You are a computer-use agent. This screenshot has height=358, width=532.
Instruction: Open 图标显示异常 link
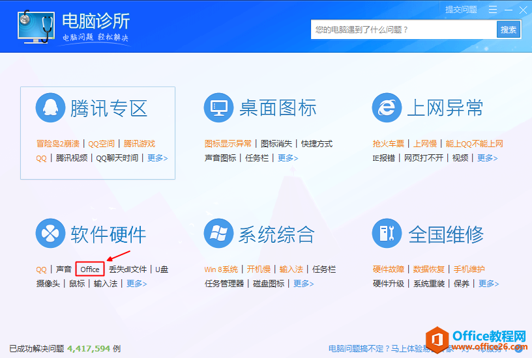point(228,144)
